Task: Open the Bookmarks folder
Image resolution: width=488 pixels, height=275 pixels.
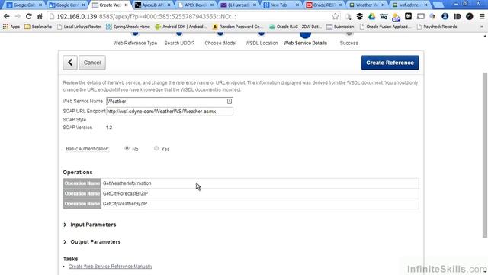Action: (x=38, y=27)
